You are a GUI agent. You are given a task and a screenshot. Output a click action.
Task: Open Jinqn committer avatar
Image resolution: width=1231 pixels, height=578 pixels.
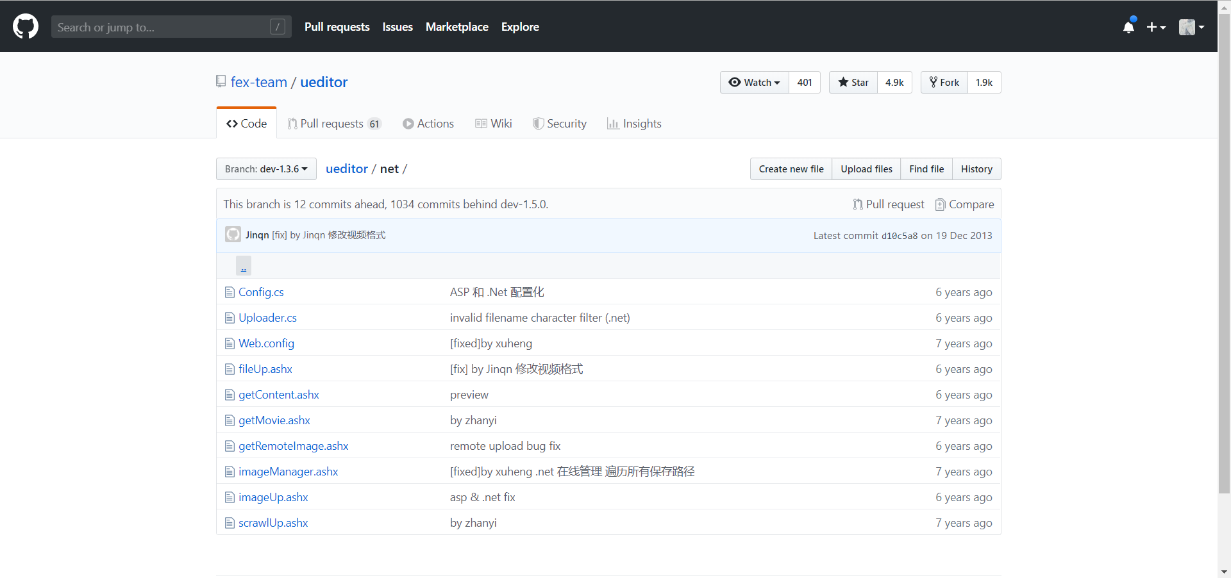pos(233,235)
